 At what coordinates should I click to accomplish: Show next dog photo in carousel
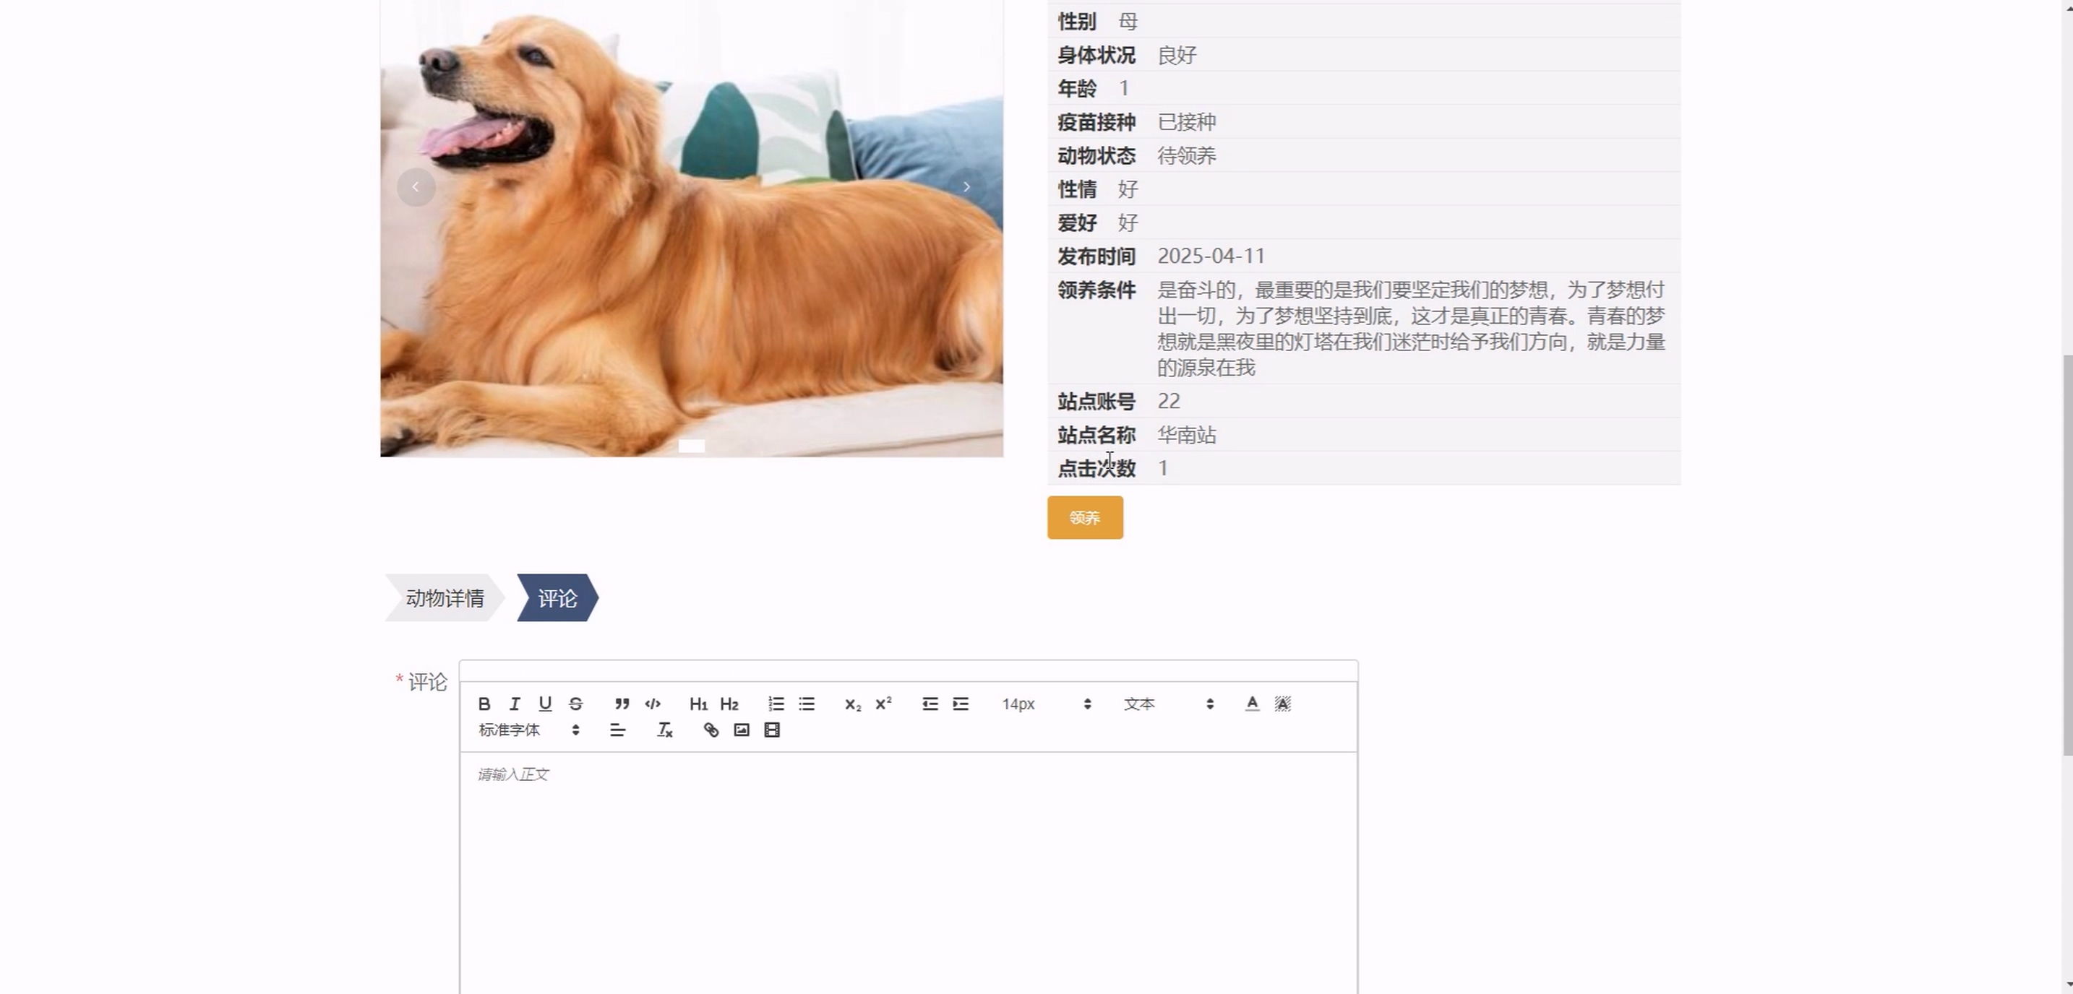pos(966,186)
